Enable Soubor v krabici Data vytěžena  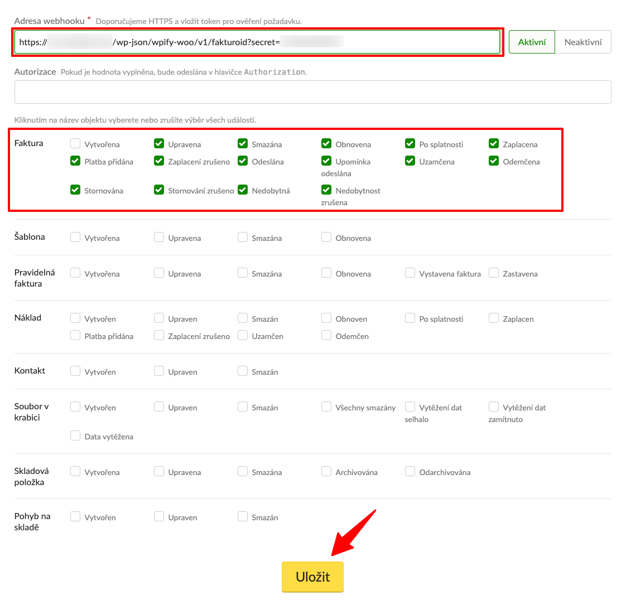click(x=75, y=436)
